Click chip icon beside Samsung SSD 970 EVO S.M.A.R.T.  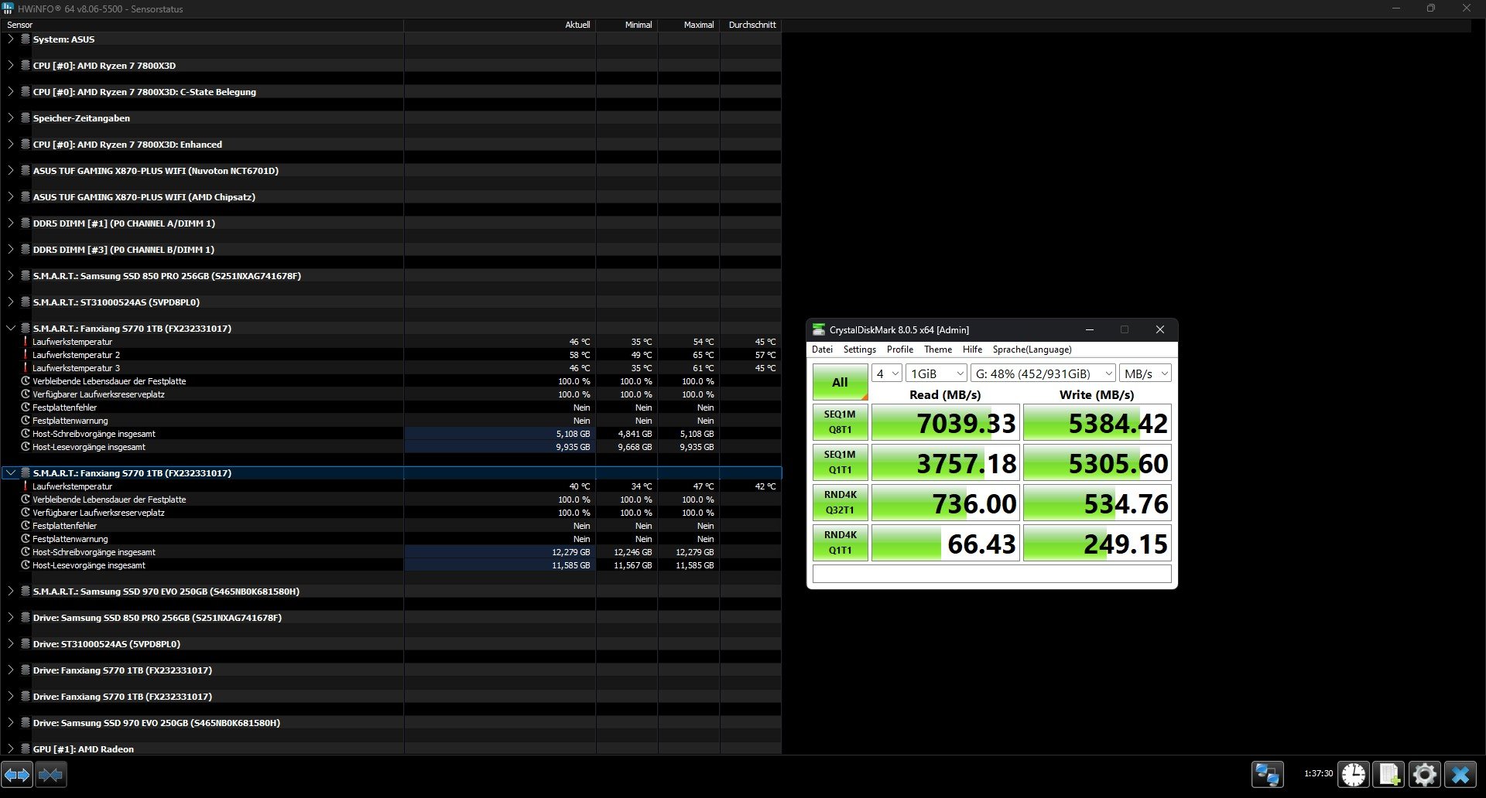tap(25, 591)
